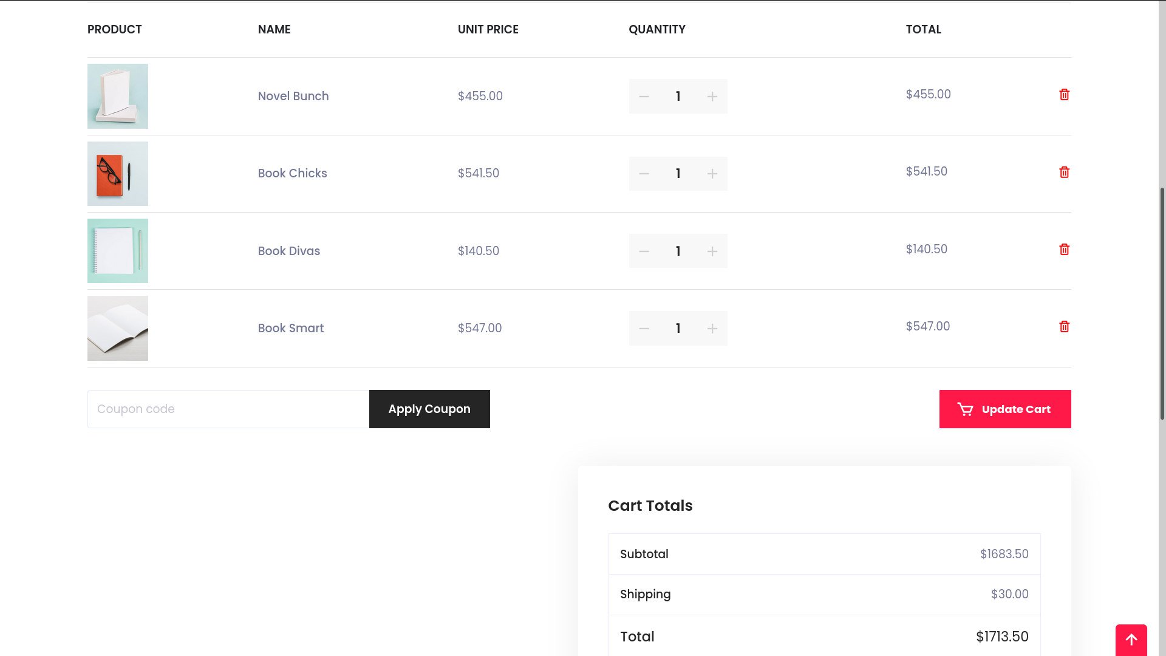This screenshot has width=1166, height=656.
Task: Increase Book Chicks quantity
Action: click(712, 174)
